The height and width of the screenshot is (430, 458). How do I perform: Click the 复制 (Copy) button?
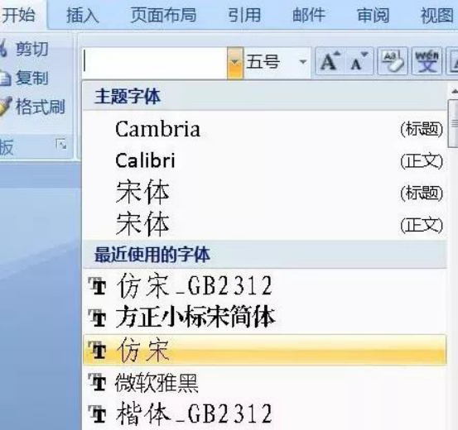(x=24, y=78)
